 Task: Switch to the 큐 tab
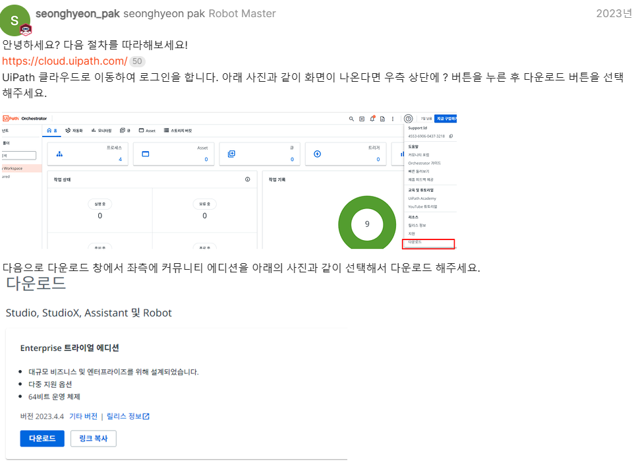tap(125, 131)
